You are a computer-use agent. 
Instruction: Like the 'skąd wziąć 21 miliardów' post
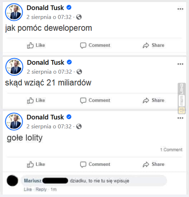click(36, 100)
